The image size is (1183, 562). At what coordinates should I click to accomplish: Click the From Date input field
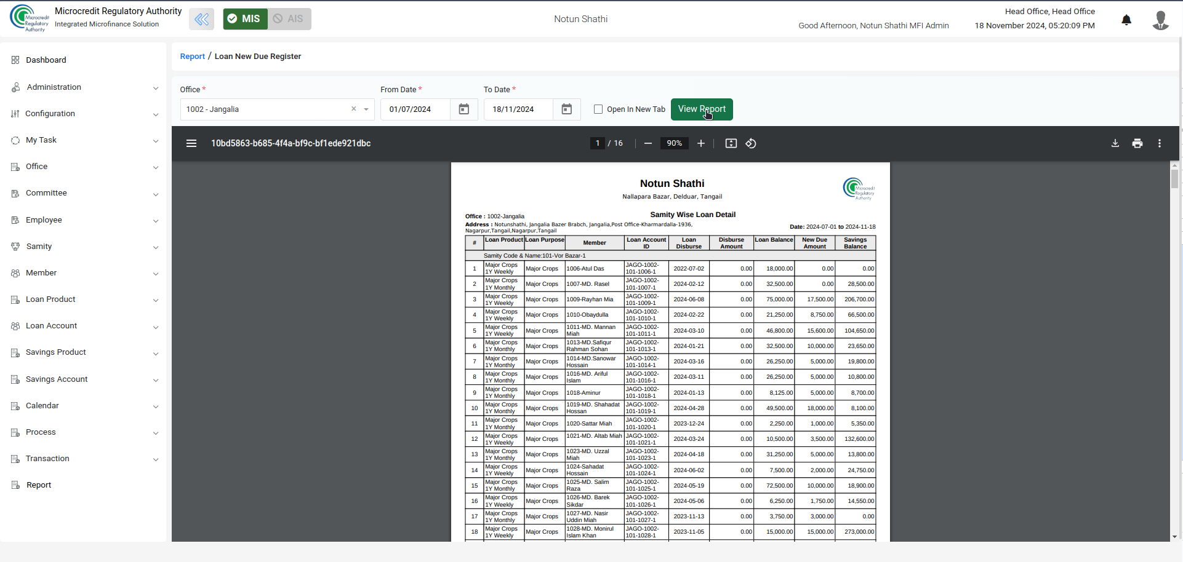click(x=415, y=109)
